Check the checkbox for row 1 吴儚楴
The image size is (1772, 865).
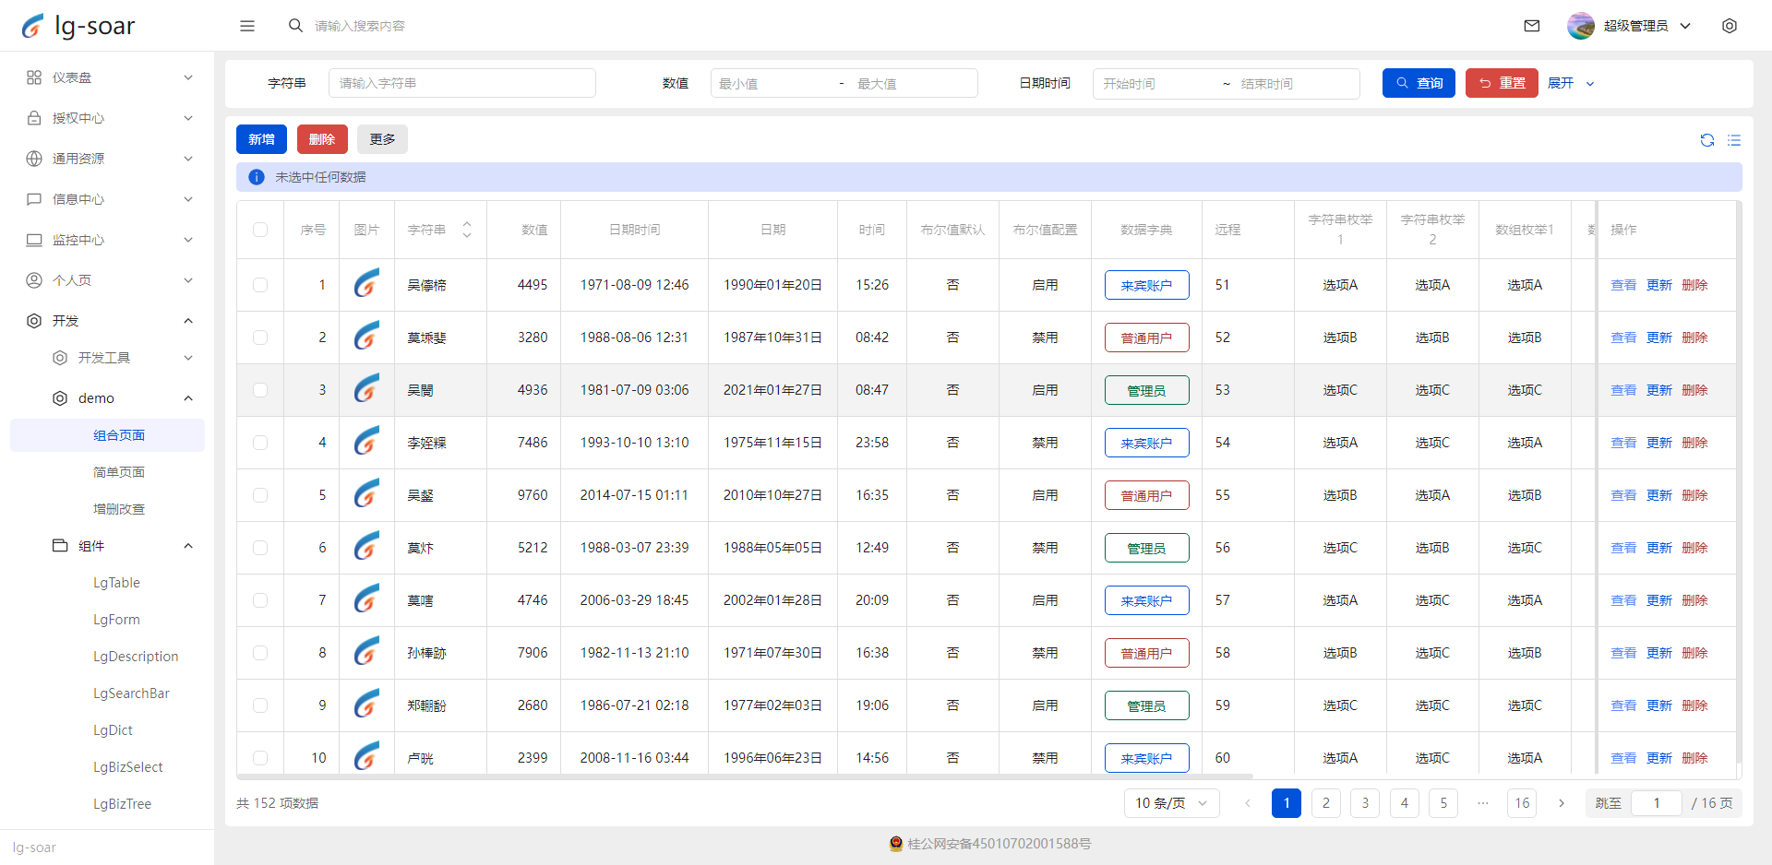[260, 285]
